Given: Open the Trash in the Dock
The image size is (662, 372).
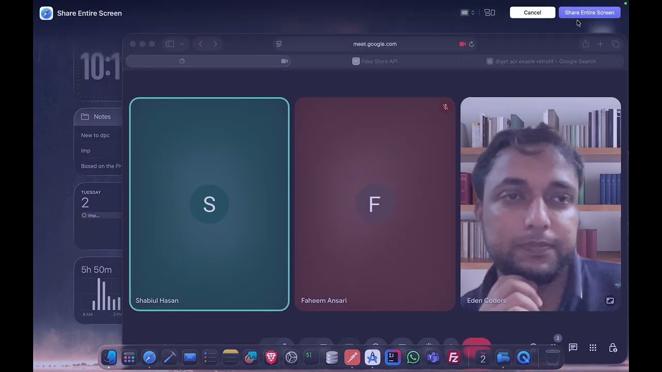Looking at the screenshot, I should pos(553,357).
